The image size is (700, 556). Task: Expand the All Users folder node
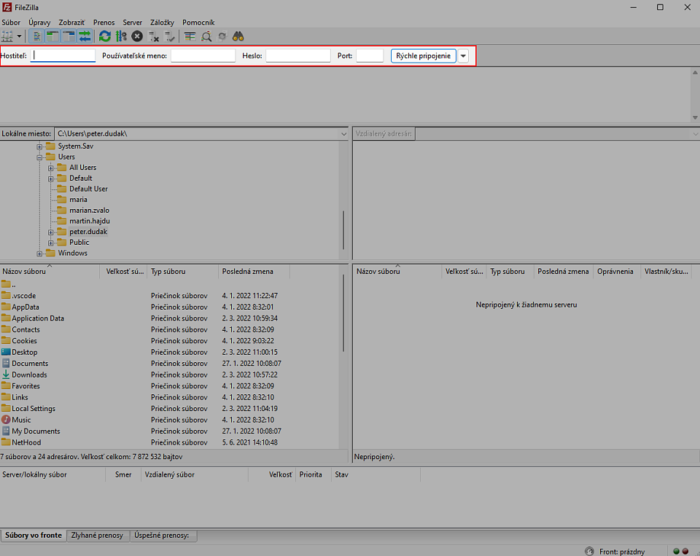tap(50, 168)
